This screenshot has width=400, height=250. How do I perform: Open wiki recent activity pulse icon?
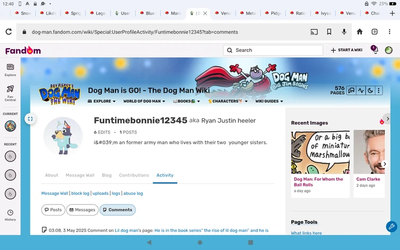(361, 91)
